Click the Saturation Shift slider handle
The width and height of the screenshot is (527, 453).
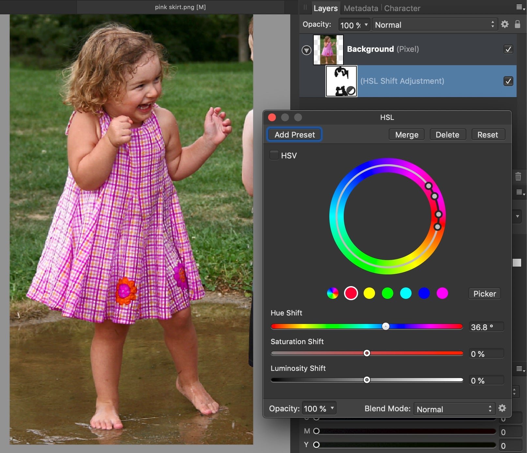click(x=367, y=353)
